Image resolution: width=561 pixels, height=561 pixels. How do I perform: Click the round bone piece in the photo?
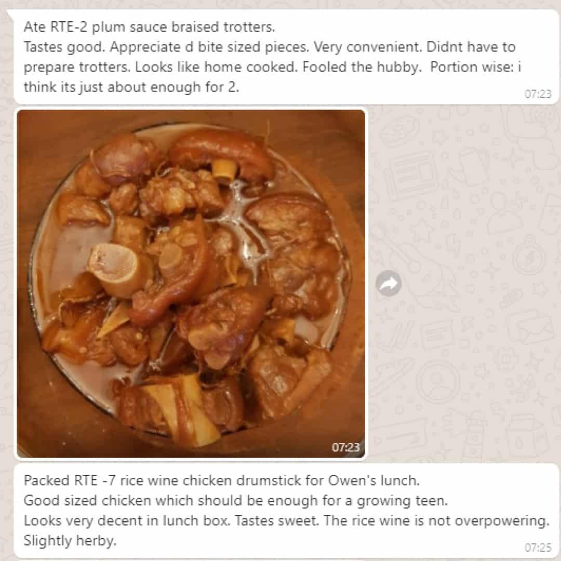[x=113, y=265]
